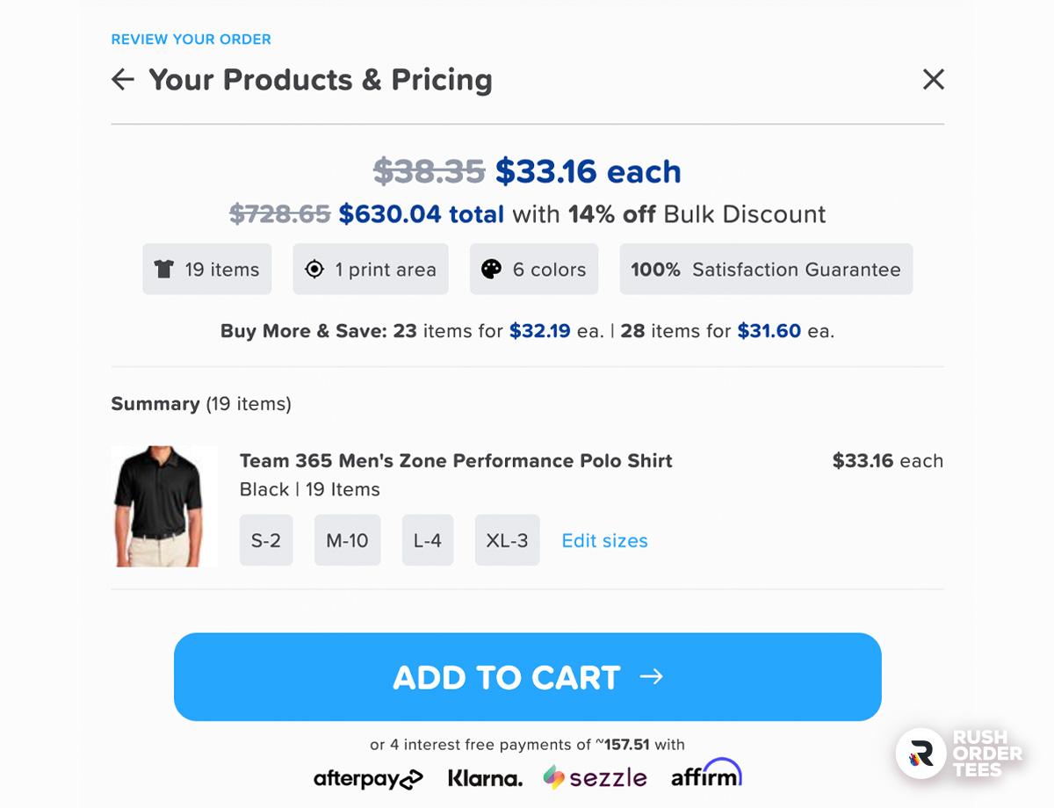Click the Afterpay logo
This screenshot has height=808, width=1054.
tap(368, 777)
